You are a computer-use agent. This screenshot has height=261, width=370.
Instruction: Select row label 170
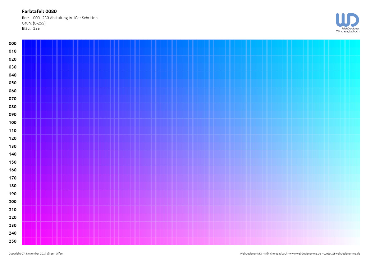pyautogui.click(x=13, y=178)
